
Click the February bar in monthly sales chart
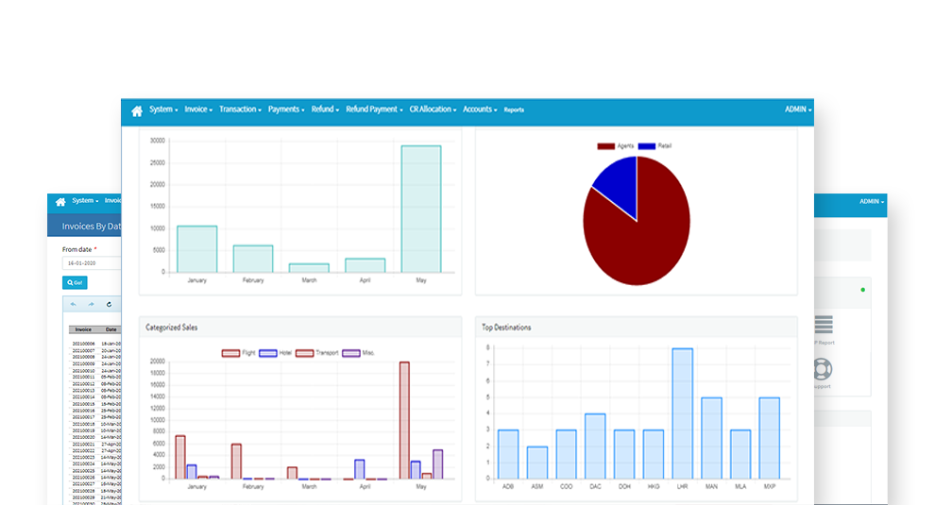coord(253,259)
